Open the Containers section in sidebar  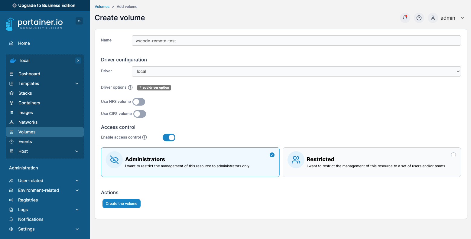click(x=29, y=103)
